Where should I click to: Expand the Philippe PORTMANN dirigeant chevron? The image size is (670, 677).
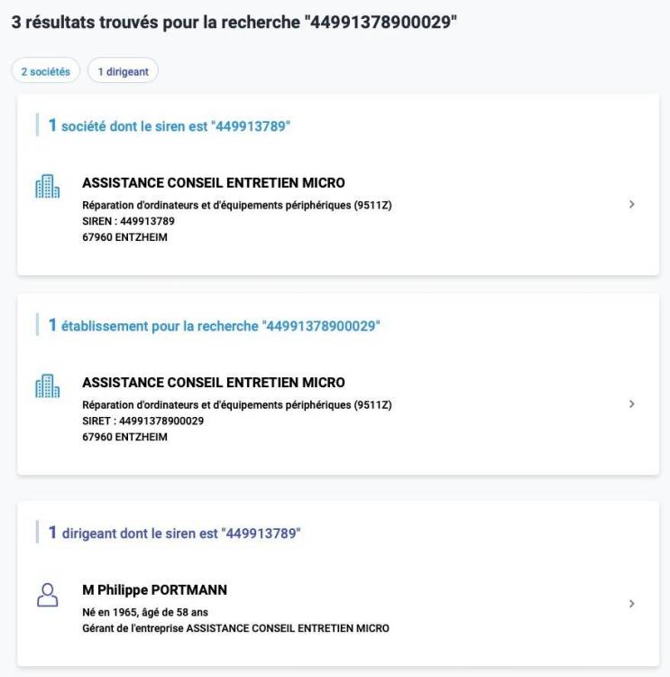631,604
